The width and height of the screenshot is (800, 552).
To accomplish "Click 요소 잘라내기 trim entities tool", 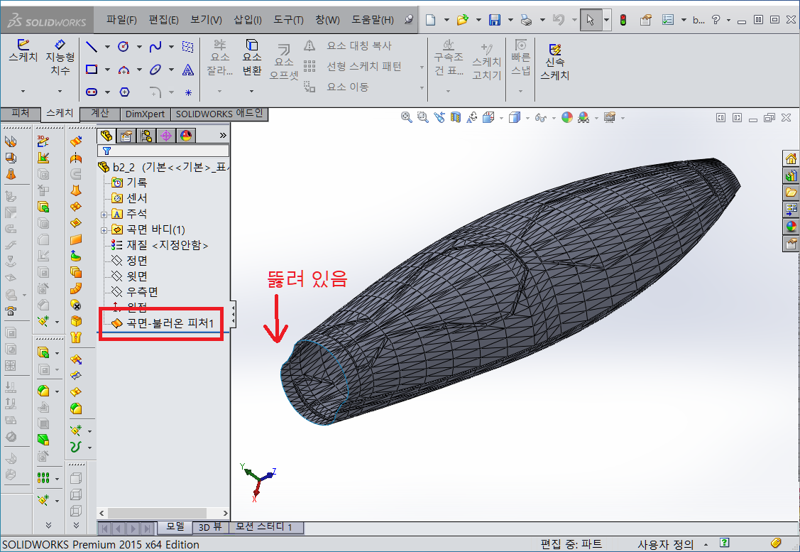I will [220, 58].
